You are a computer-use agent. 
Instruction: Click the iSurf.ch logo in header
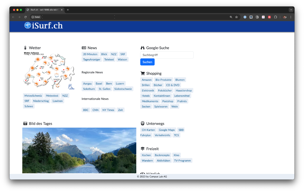[44, 25]
